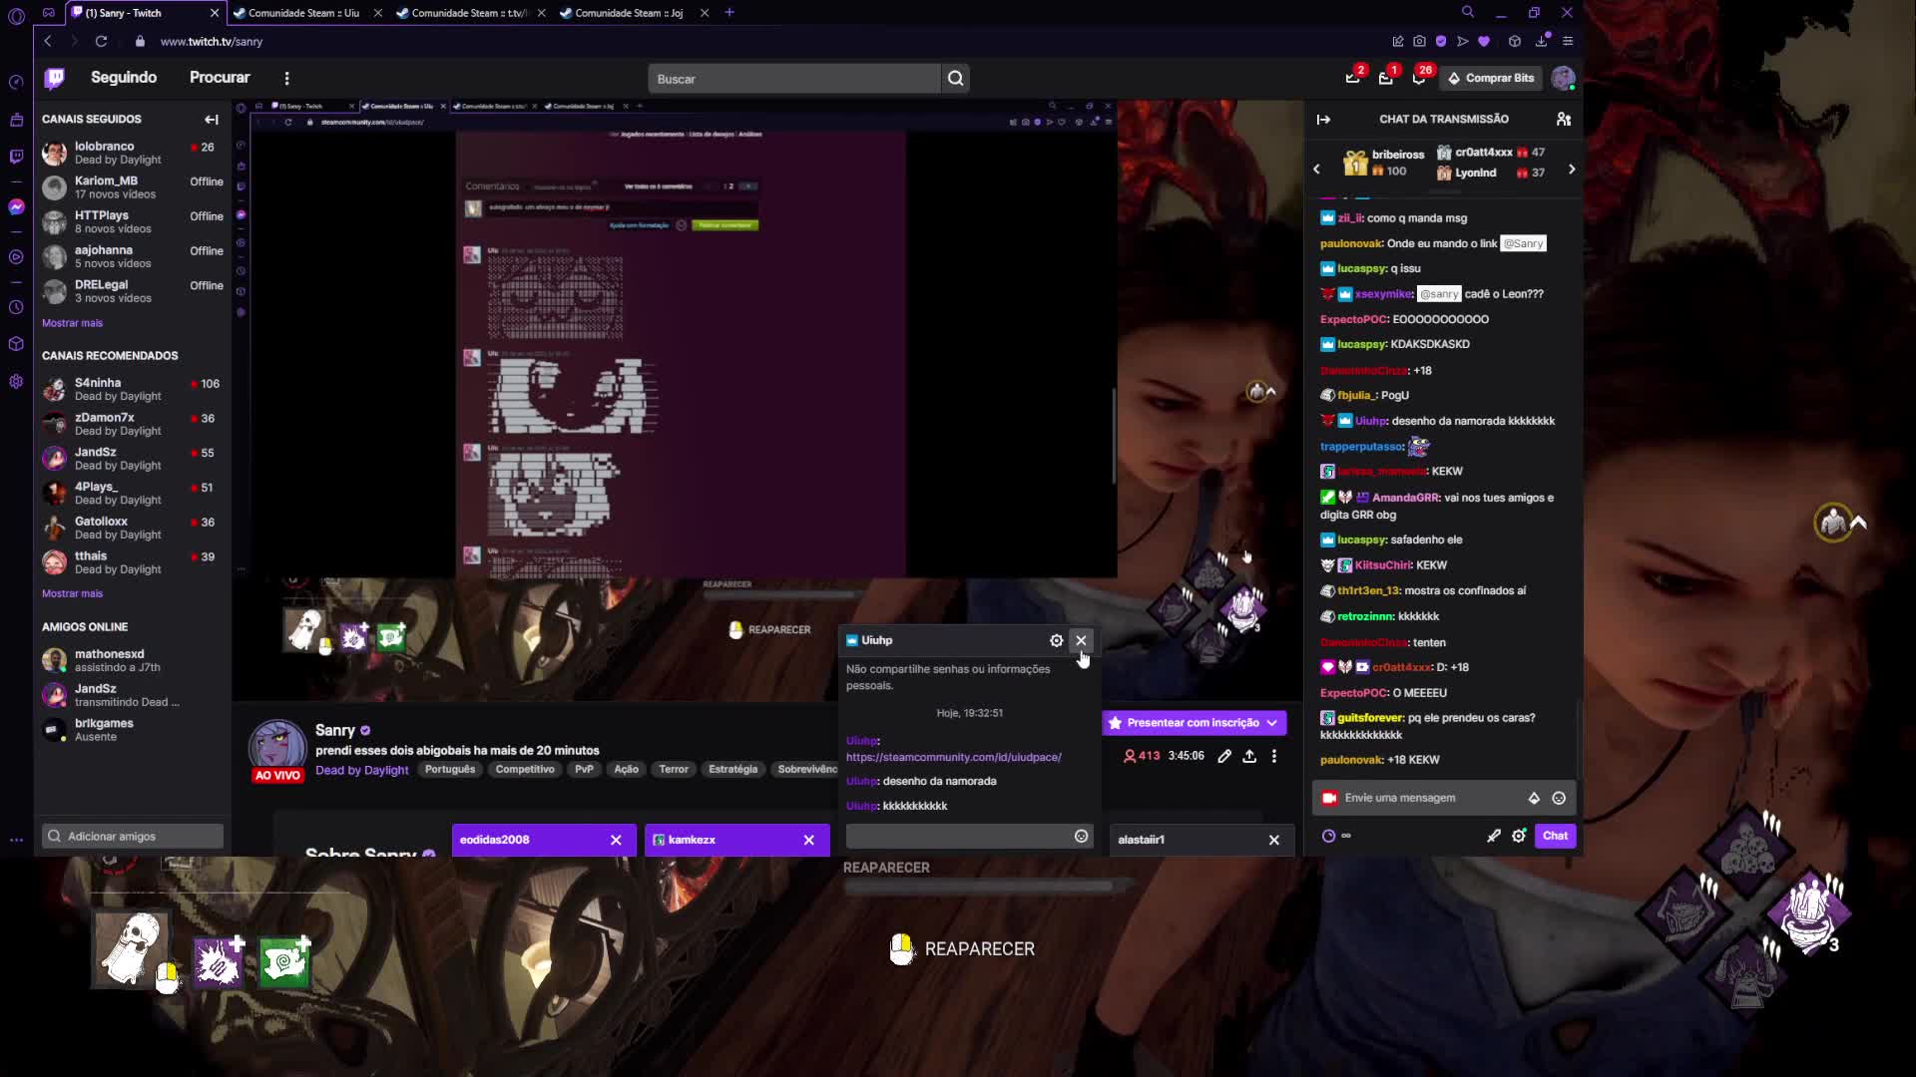
Task: Close the kamkezx whisper tab
Action: point(808,840)
